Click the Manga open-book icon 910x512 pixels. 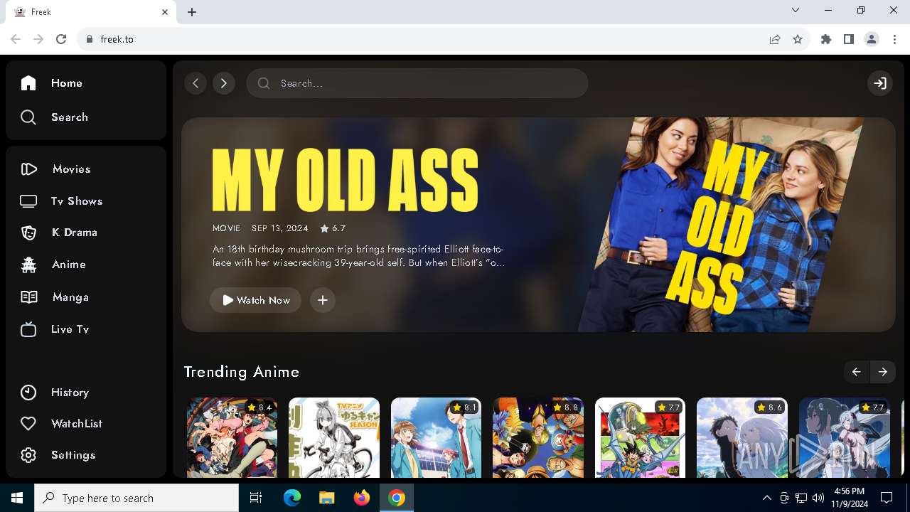coord(28,297)
